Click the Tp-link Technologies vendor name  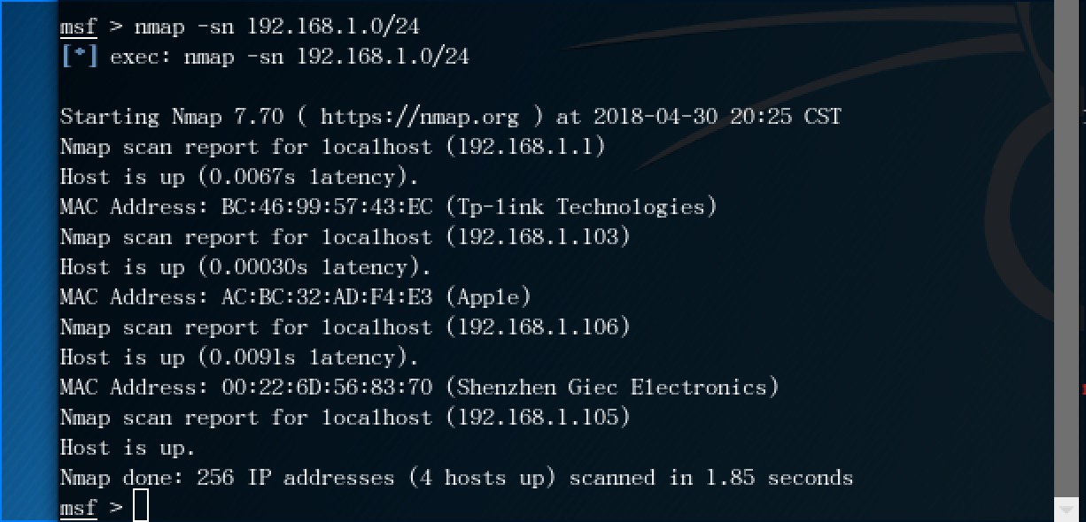tap(582, 207)
